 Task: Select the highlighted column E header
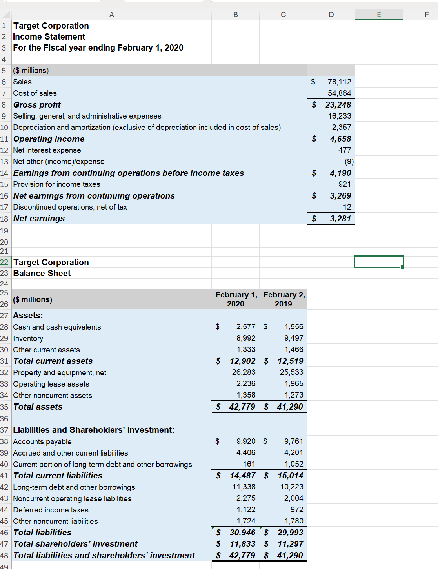379,15
